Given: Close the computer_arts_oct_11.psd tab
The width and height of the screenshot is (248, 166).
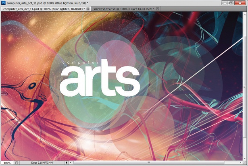Looking at the screenshot, I should tap(88, 9).
